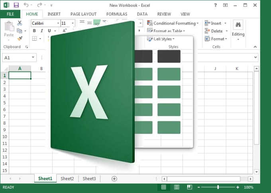Viewport: 271px width, 193px height.
Task: Click the Insert cells button
Action: (213, 23)
